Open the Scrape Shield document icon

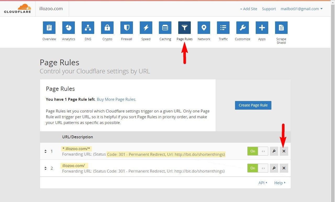[x=281, y=28]
